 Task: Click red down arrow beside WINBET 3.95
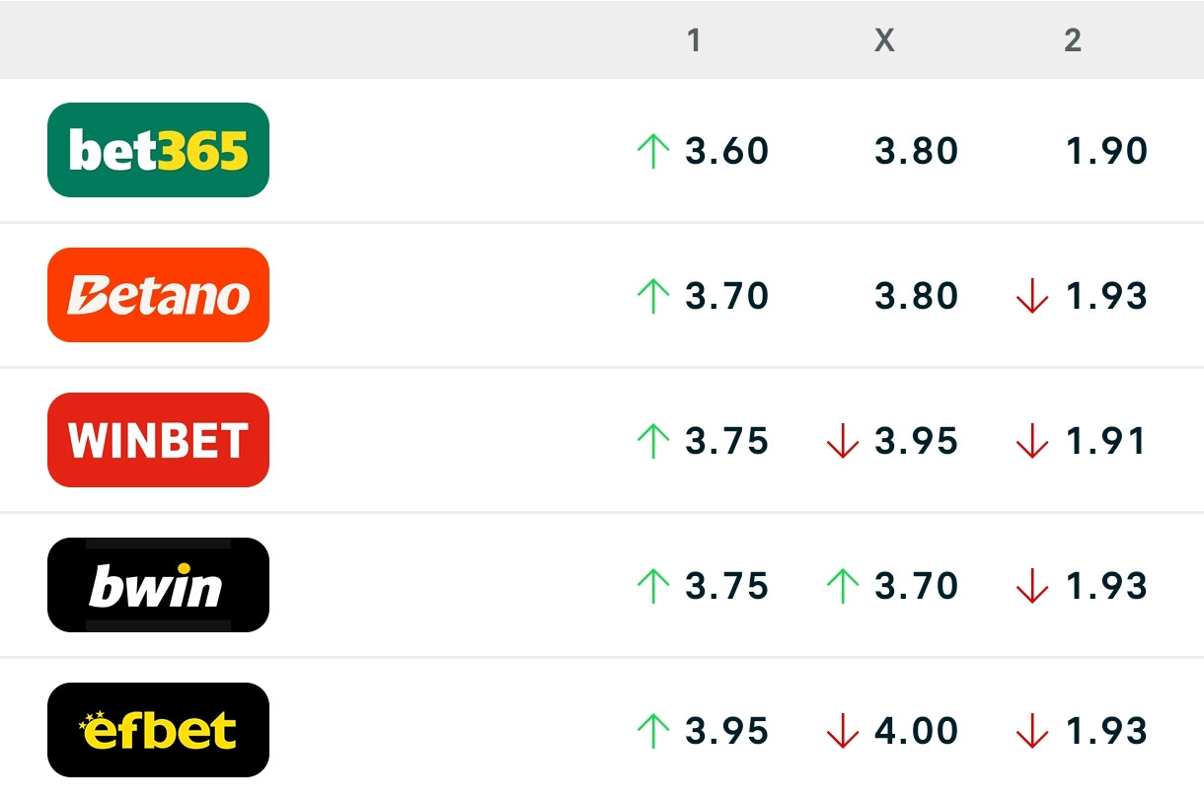pos(842,441)
